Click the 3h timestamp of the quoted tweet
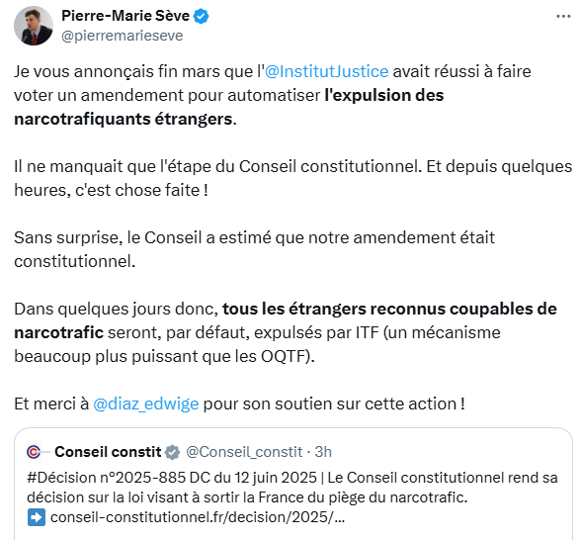 [x=323, y=452]
